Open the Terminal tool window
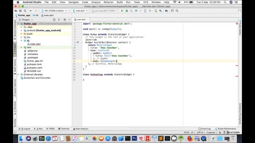Screen dimensions: 255x143 [64, 129]
